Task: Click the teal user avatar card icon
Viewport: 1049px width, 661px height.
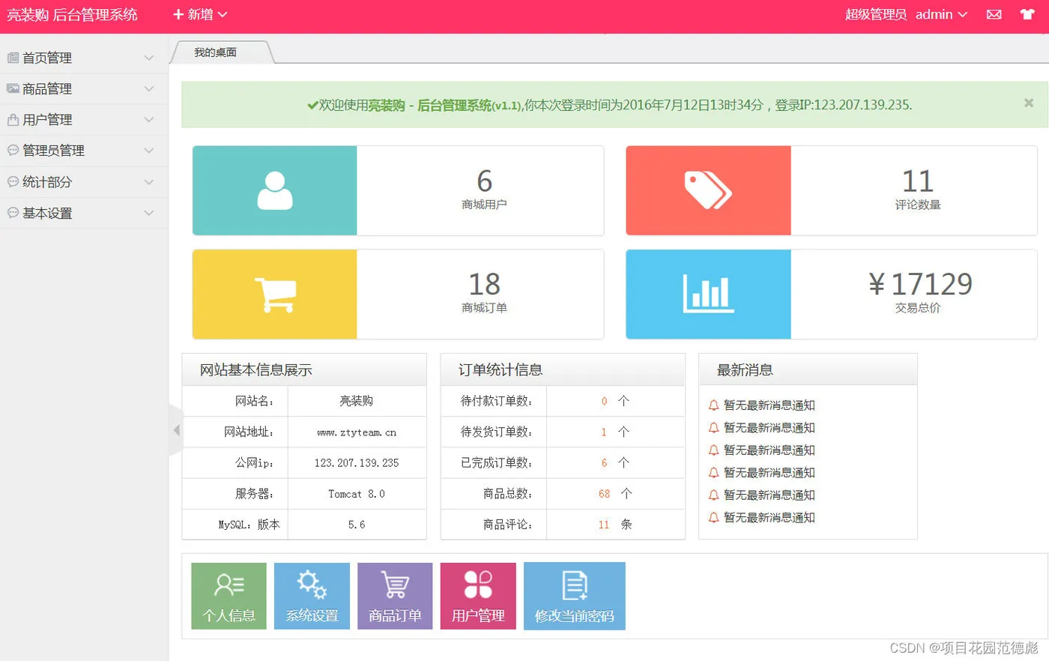Action: click(x=275, y=190)
